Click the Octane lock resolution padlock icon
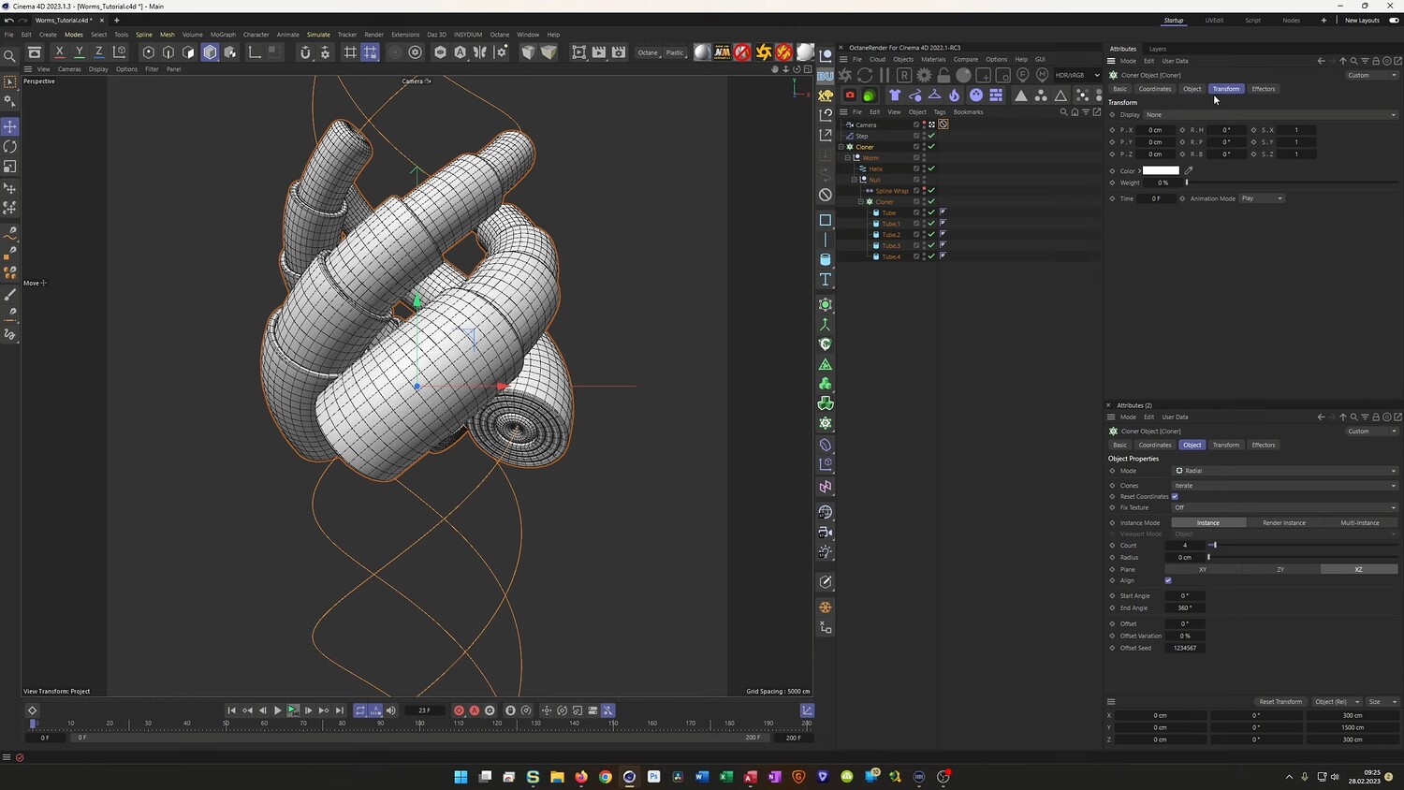Viewport: 1404px width, 790px height. click(943, 75)
